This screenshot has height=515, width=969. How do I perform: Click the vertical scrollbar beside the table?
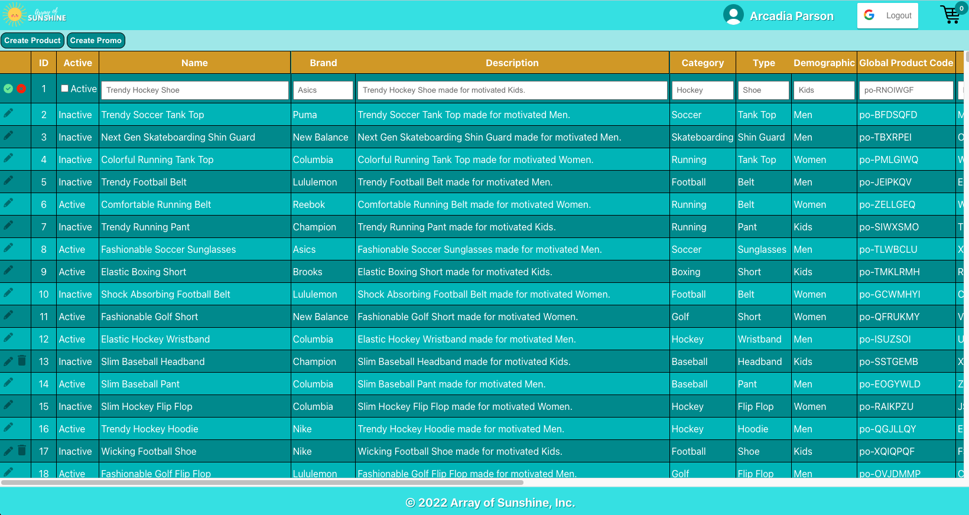click(967, 57)
